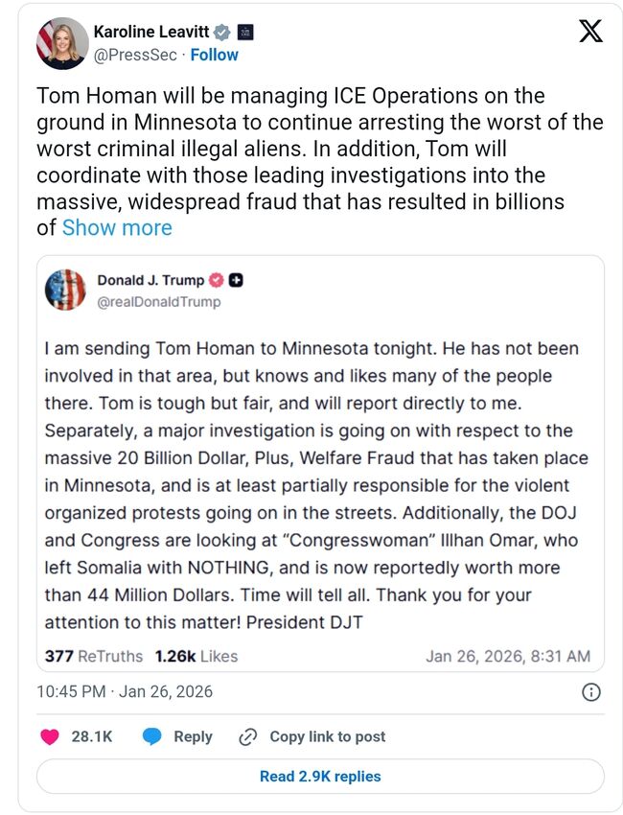Open the 10:45 PM · Jan 26, 2026 timestamp
Image resolution: width=623 pixels, height=815 pixels.
tap(125, 691)
